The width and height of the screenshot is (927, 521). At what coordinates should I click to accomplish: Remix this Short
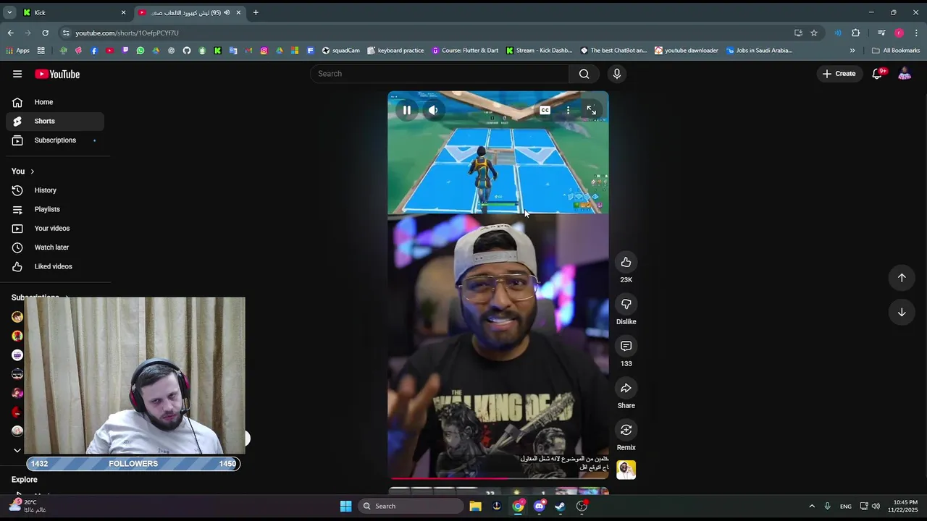(x=626, y=430)
